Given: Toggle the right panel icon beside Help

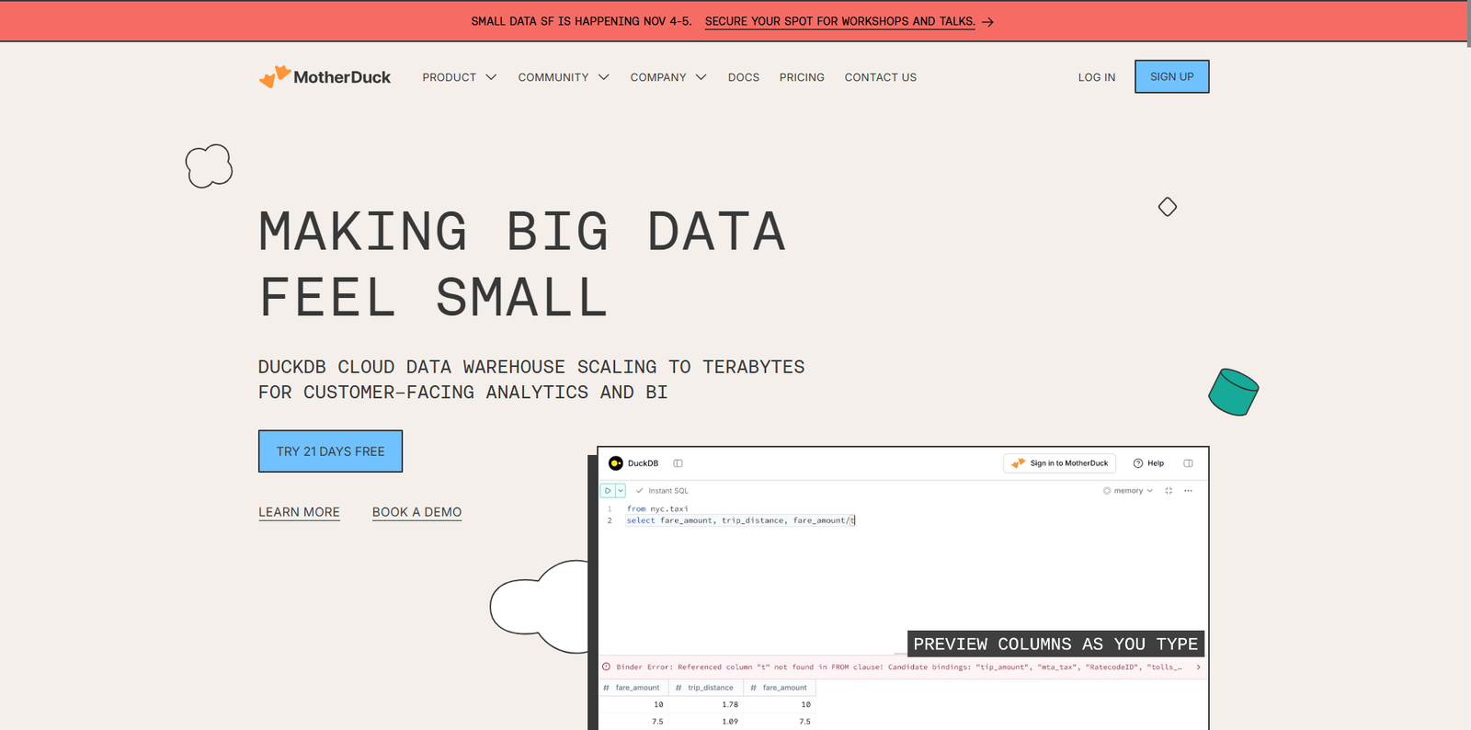Looking at the screenshot, I should pos(1188,463).
